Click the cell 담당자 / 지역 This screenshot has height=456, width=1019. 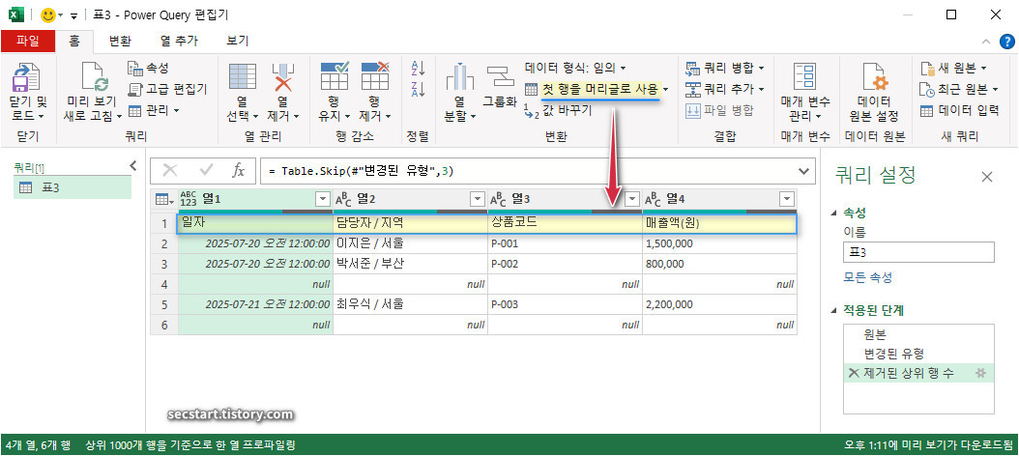410,223
